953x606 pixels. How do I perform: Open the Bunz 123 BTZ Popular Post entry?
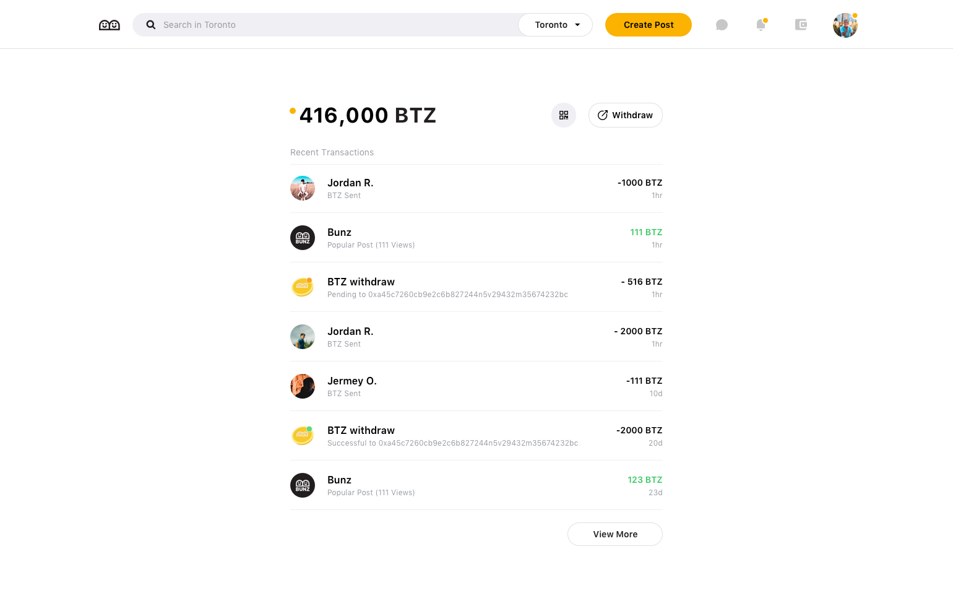click(476, 485)
